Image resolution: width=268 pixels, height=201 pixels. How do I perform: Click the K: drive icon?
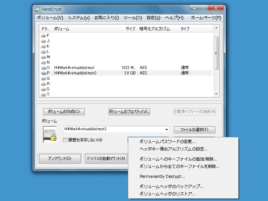(x=44, y=46)
